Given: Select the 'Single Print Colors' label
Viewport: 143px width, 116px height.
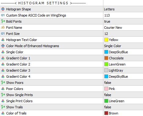Looking at the screenshot, I should pos(19,101).
